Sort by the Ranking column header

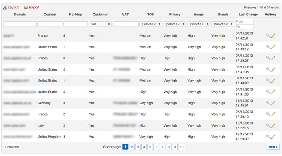(75, 15)
